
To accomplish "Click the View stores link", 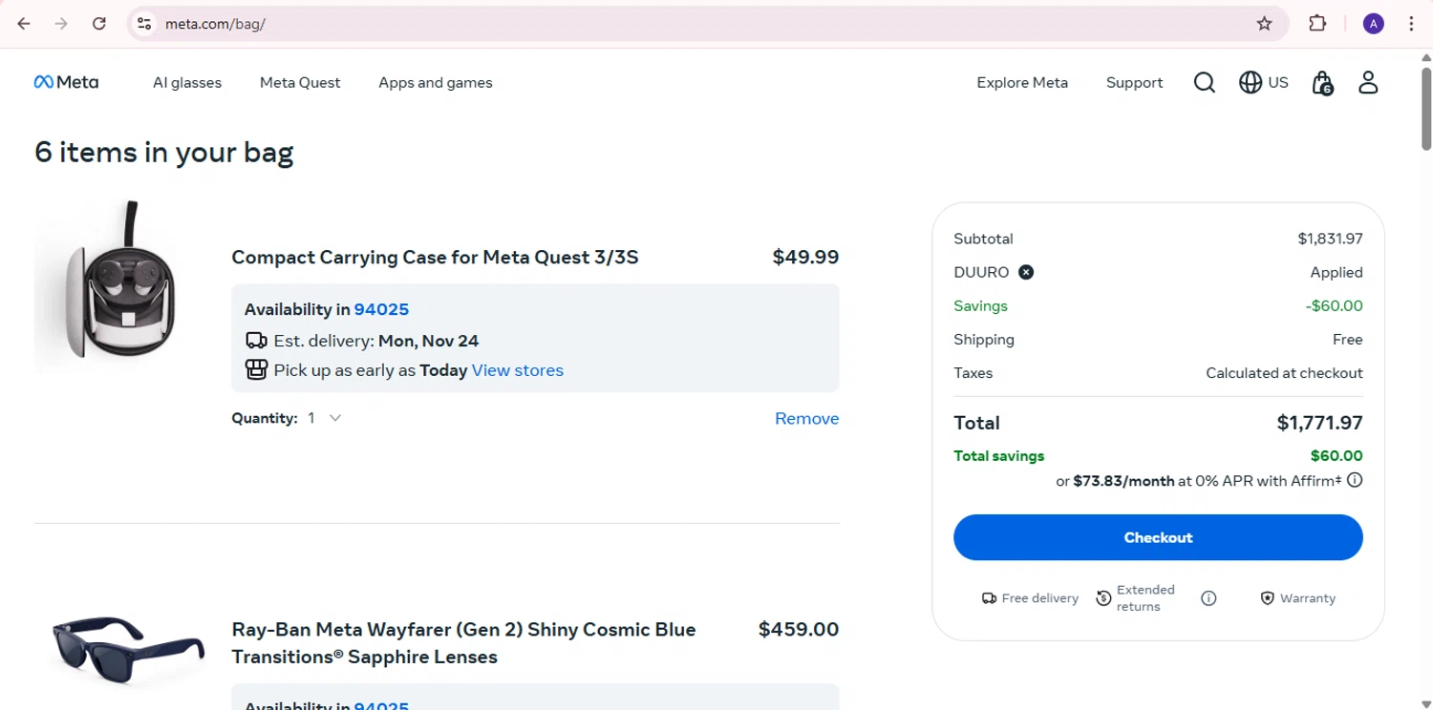I will click(x=518, y=370).
